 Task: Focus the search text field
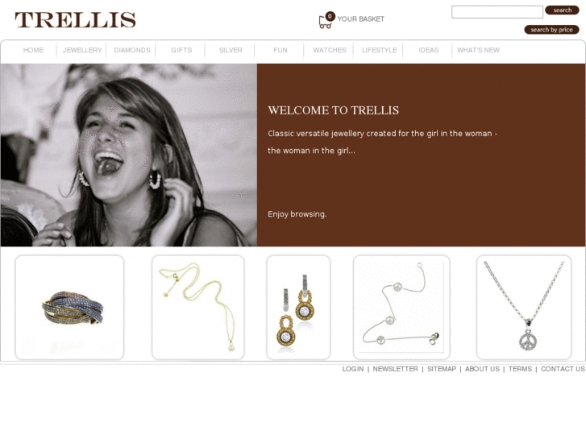(497, 11)
